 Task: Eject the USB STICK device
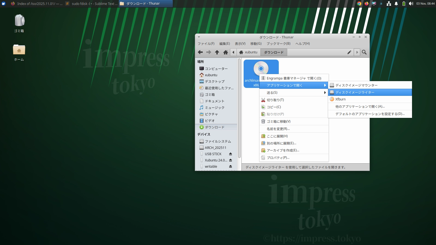coord(231,154)
